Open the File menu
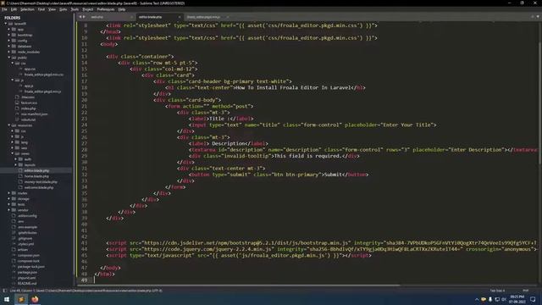 tap(4, 9)
